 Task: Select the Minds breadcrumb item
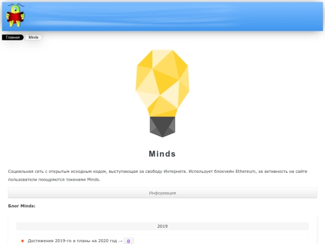point(33,37)
